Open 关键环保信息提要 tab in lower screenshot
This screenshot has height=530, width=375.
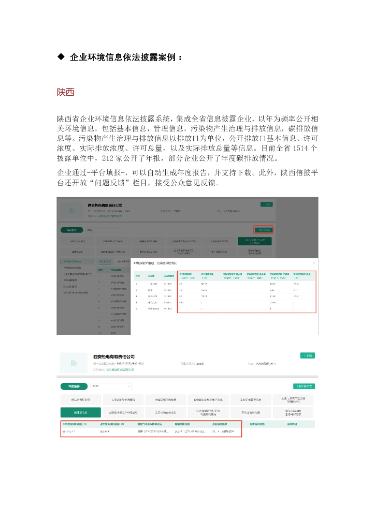pyautogui.click(x=165, y=400)
